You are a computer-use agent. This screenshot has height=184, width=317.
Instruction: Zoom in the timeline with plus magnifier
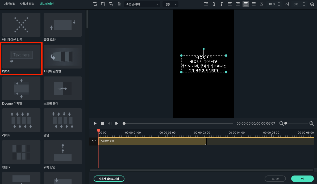pos(311,123)
